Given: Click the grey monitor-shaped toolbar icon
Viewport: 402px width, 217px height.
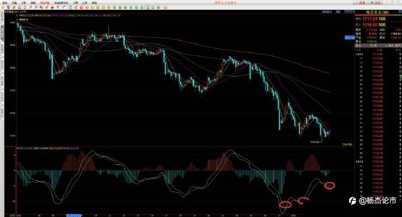Looking at the screenshot, I should point(70,8).
